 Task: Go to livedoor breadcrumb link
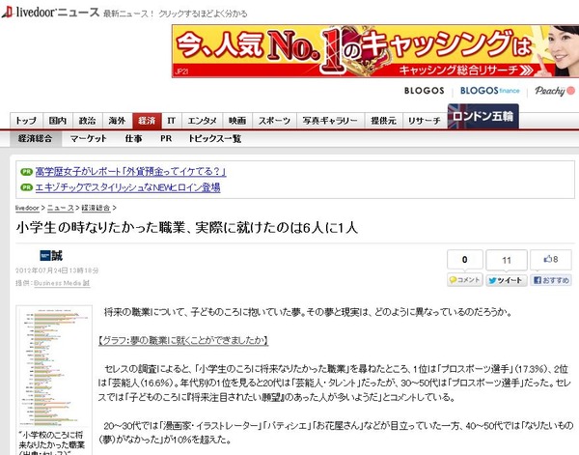tap(27, 208)
